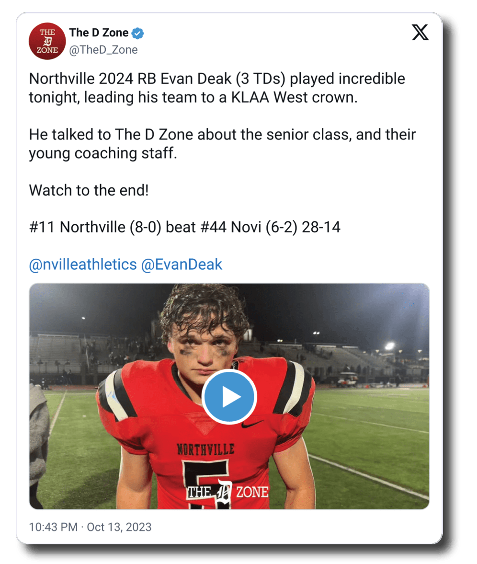Click the NORTHVILLE lettering on jersey

pos(205,449)
